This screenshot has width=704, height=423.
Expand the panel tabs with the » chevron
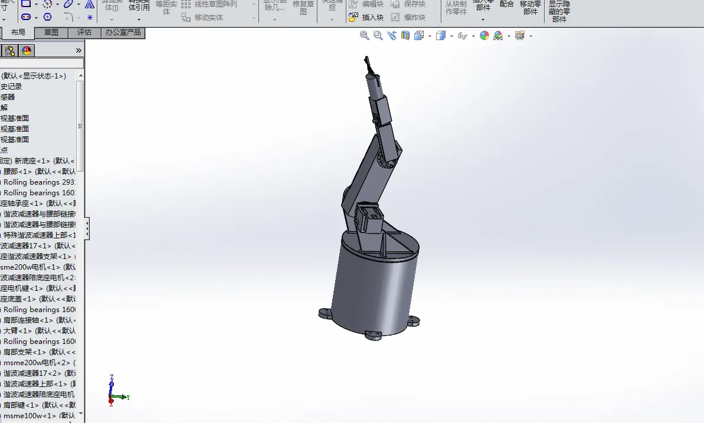[x=78, y=51]
